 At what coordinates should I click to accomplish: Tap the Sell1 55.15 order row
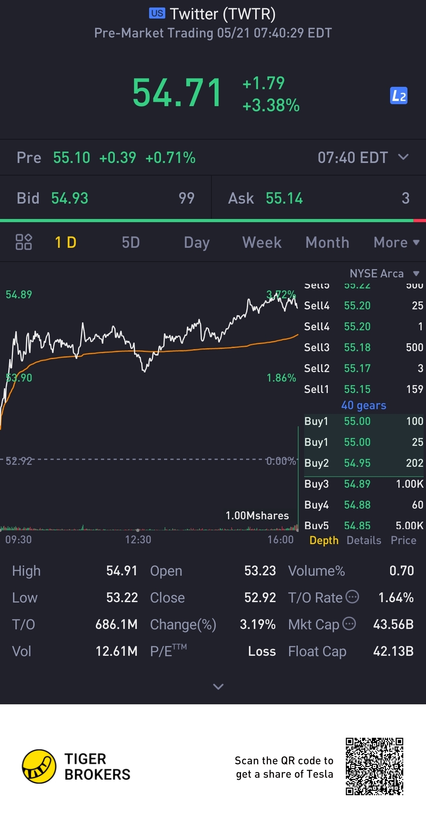(x=364, y=389)
